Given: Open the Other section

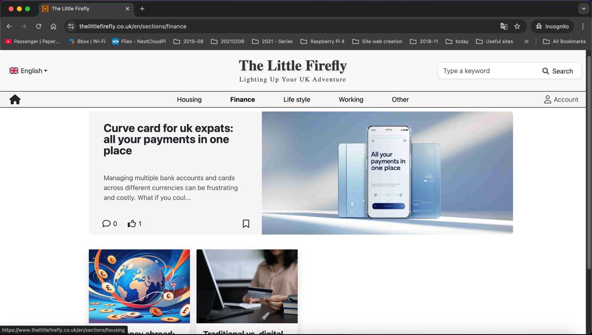Looking at the screenshot, I should [400, 99].
